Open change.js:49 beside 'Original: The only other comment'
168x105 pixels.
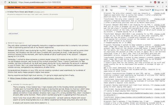(160, 13)
